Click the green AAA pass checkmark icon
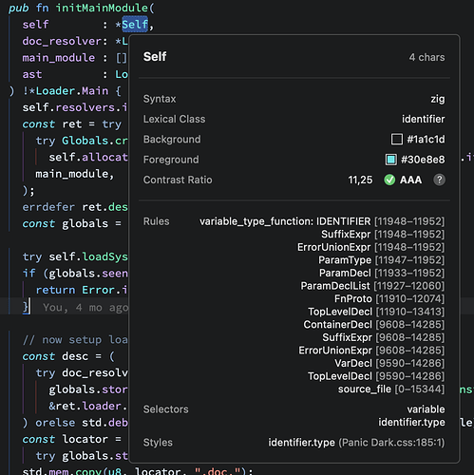 coord(389,180)
